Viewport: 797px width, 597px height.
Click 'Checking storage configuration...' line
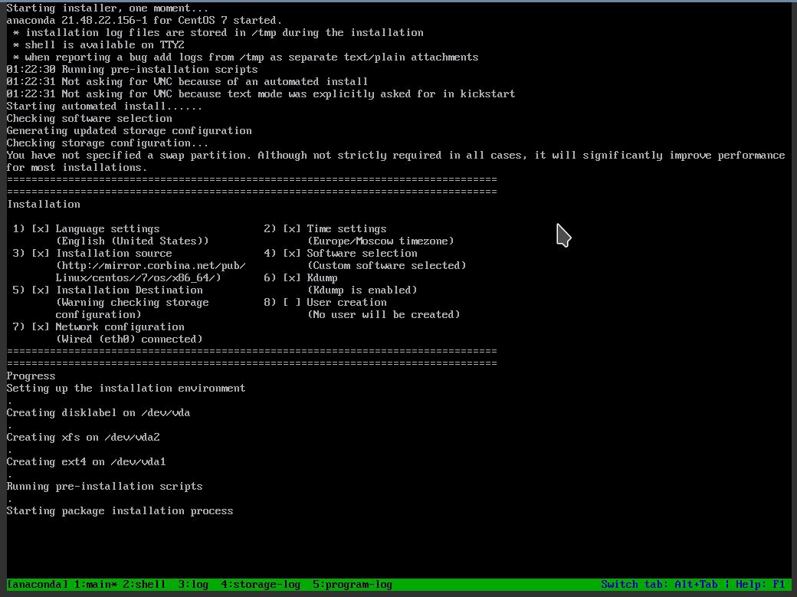pyautogui.click(x=108, y=143)
